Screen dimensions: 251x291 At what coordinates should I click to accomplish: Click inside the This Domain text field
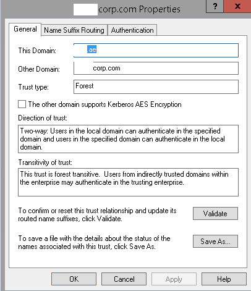[156, 50]
